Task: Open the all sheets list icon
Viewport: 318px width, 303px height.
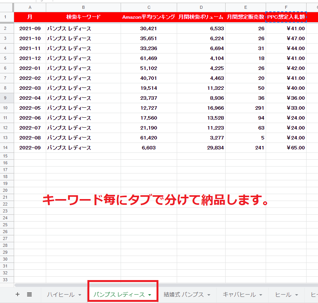Action: [x=29, y=294]
